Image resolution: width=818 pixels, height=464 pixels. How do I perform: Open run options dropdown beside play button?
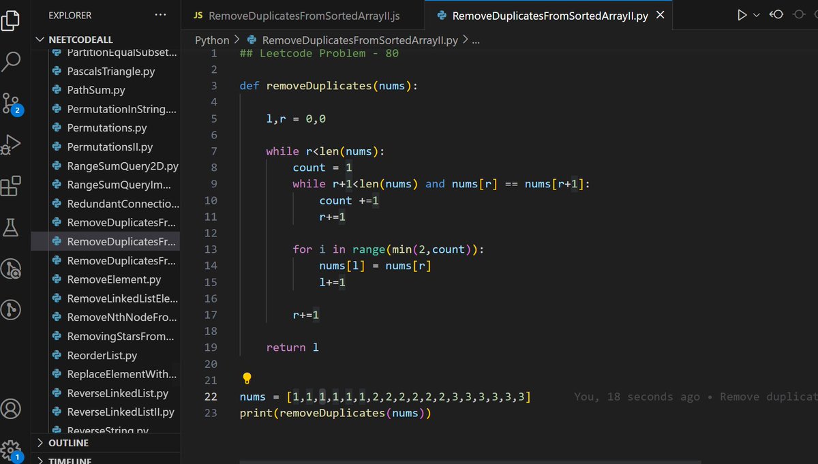(x=757, y=15)
